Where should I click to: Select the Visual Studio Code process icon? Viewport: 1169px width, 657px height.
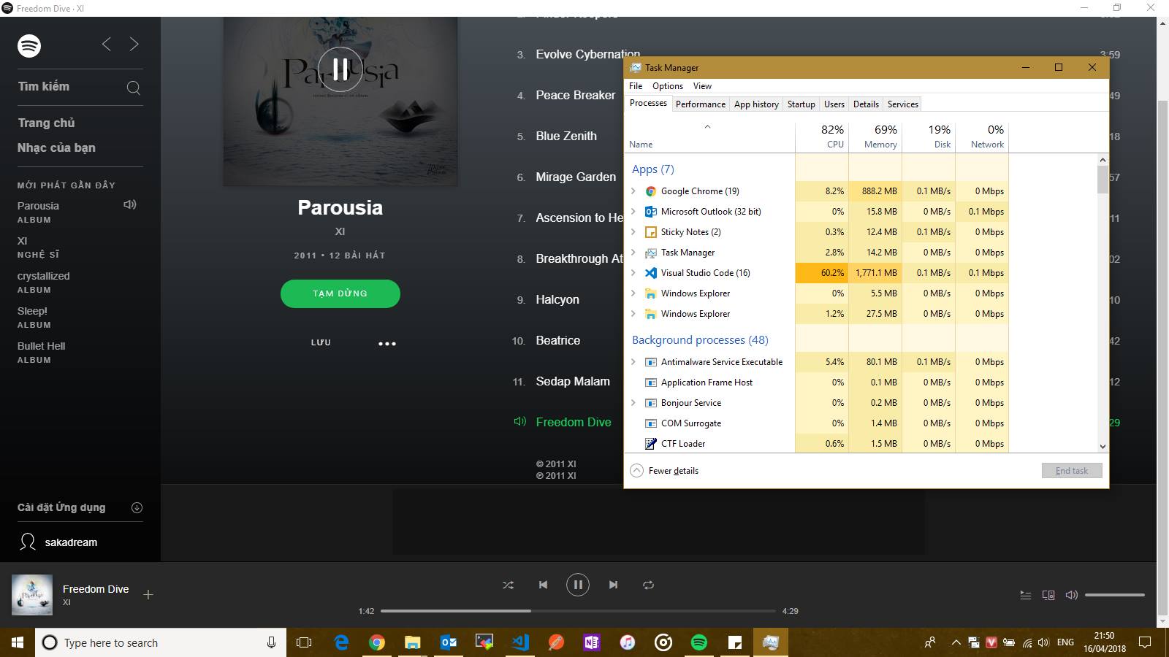[x=650, y=273]
